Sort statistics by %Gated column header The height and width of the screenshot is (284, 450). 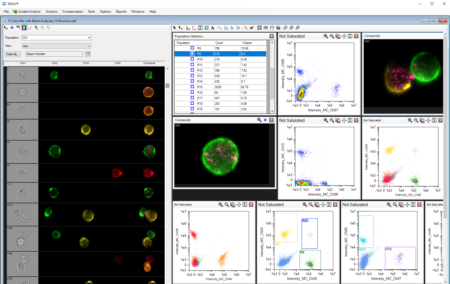(254, 43)
